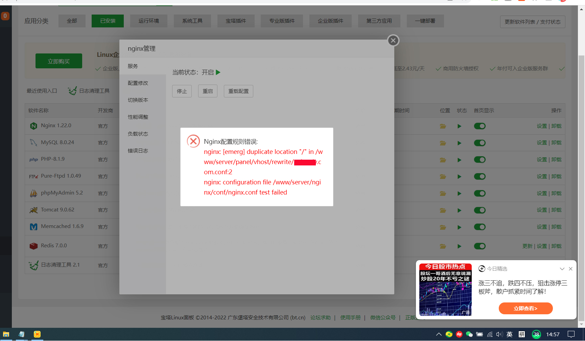The width and height of the screenshot is (585, 341).
Task: Open the MySQL row folder location icon
Action: click(443, 143)
